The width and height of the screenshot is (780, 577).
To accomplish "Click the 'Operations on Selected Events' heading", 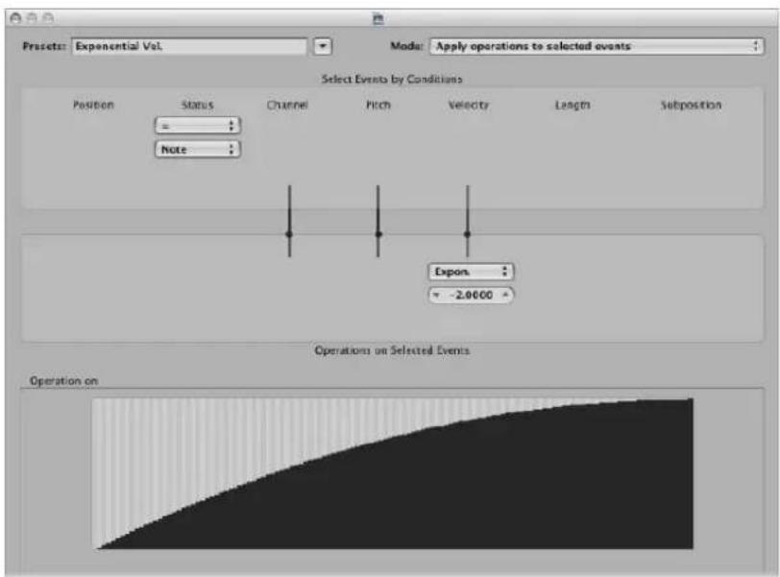I will [x=392, y=350].
